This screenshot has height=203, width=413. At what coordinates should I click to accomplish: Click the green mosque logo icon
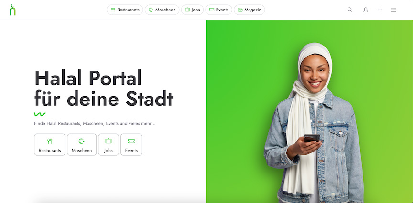[12, 10]
